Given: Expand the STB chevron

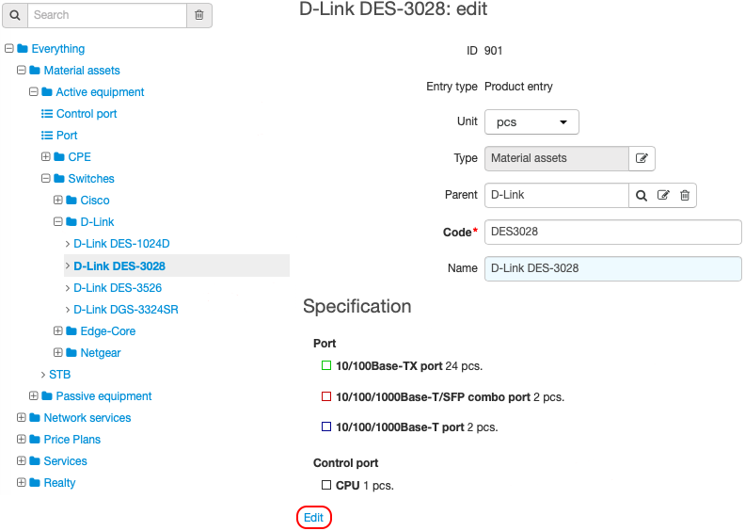Looking at the screenshot, I should 43,375.
